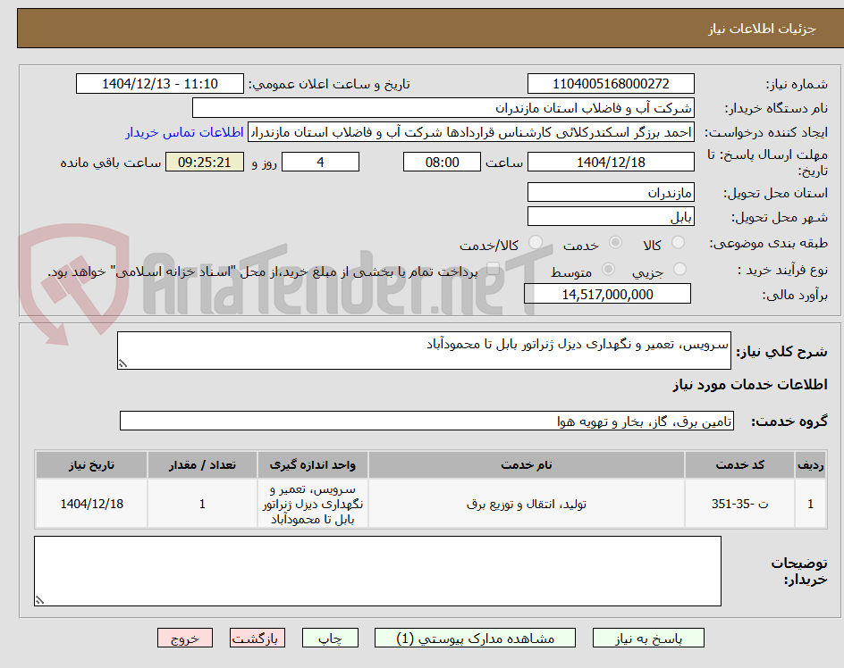
Task: Click the 'تعداد / مقدار' column header
Action: [202, 465]
